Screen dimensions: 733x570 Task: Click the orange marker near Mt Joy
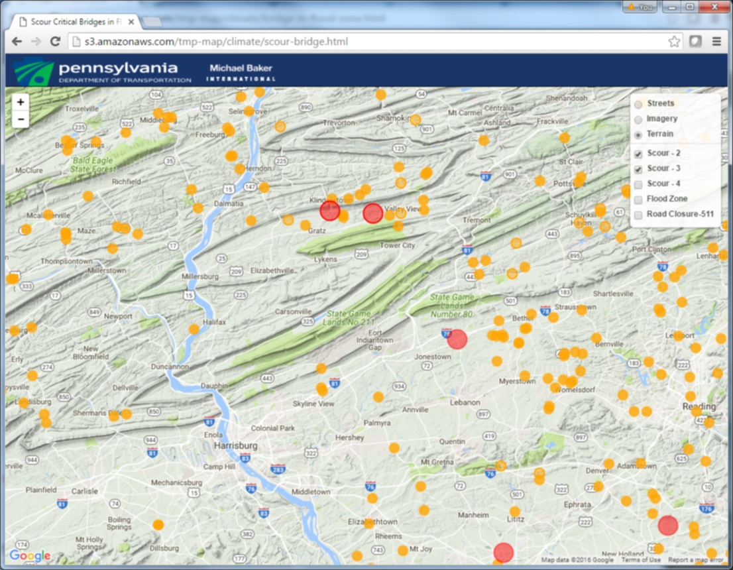(x=403, y=550)
